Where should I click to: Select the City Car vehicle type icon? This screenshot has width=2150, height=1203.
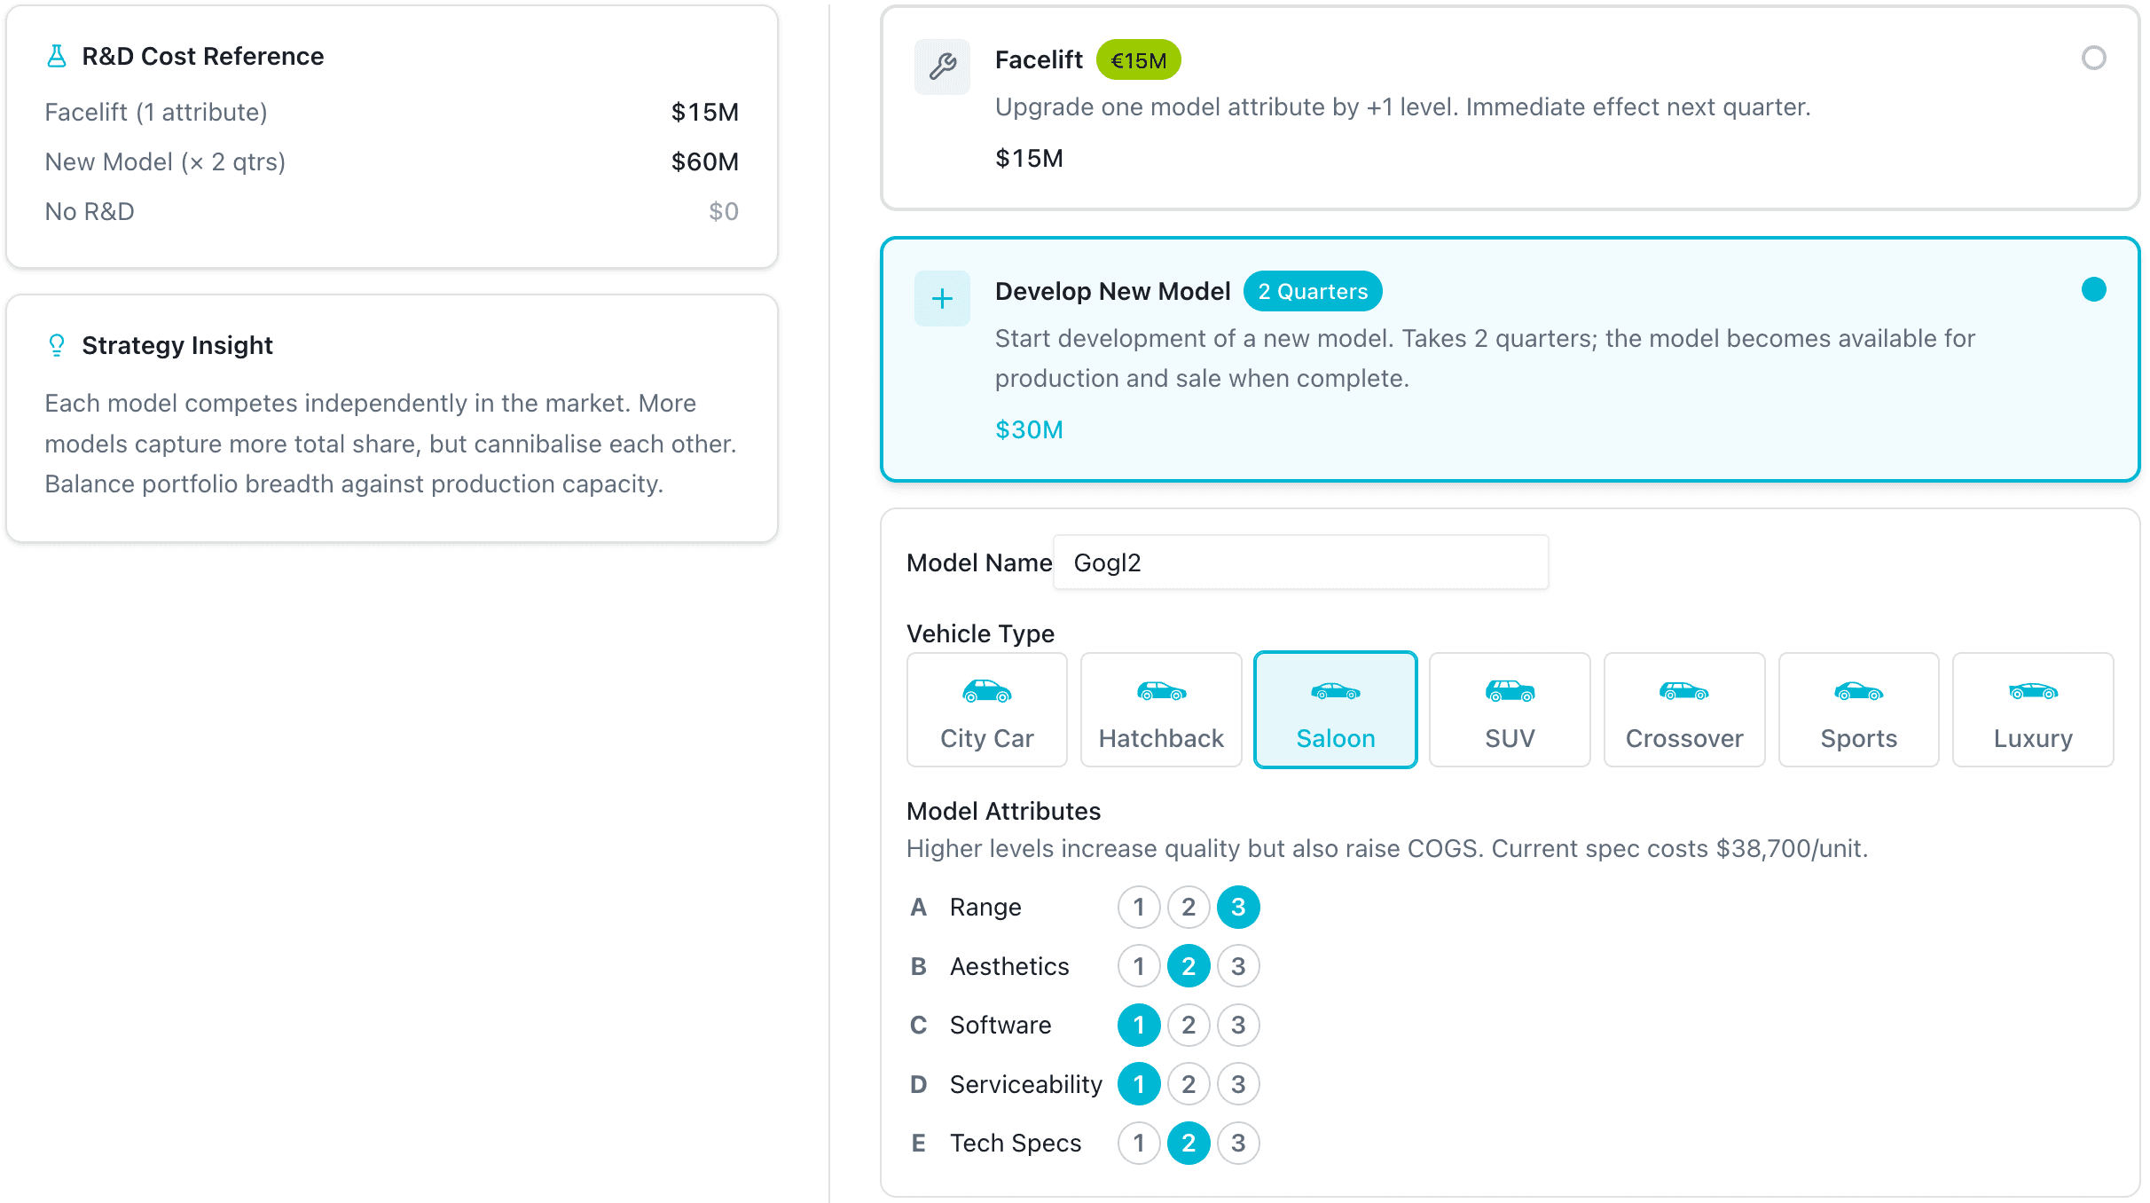click(x=986, y=692)
